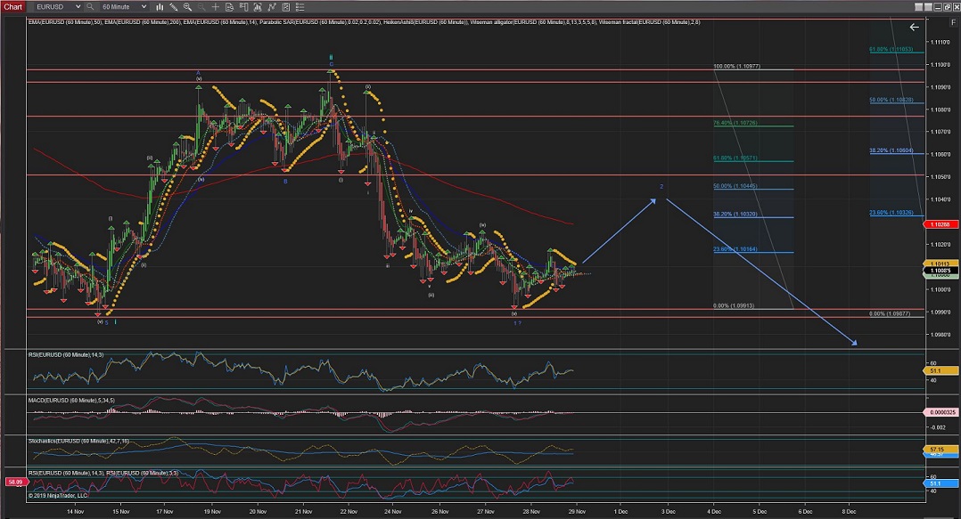Select the MACD(EURUSD) panel label
Viewport: 961px width, 519px height.
click(x=71, y=401)
